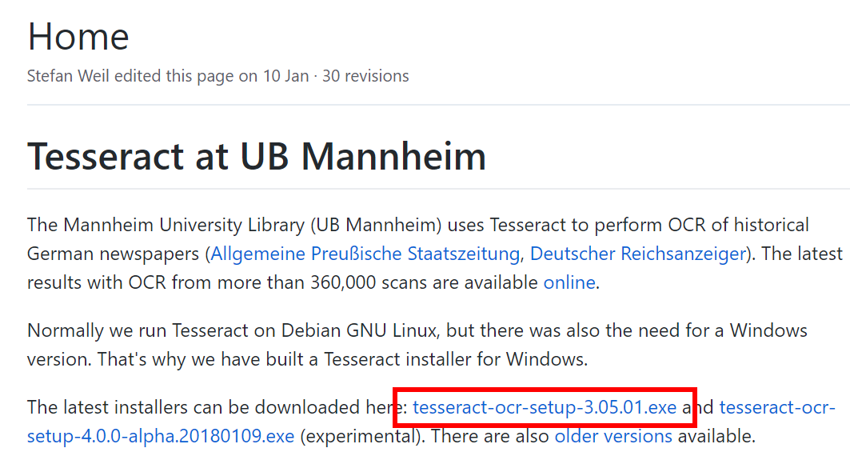Click the author name Stefan Weil

(68, 76)
